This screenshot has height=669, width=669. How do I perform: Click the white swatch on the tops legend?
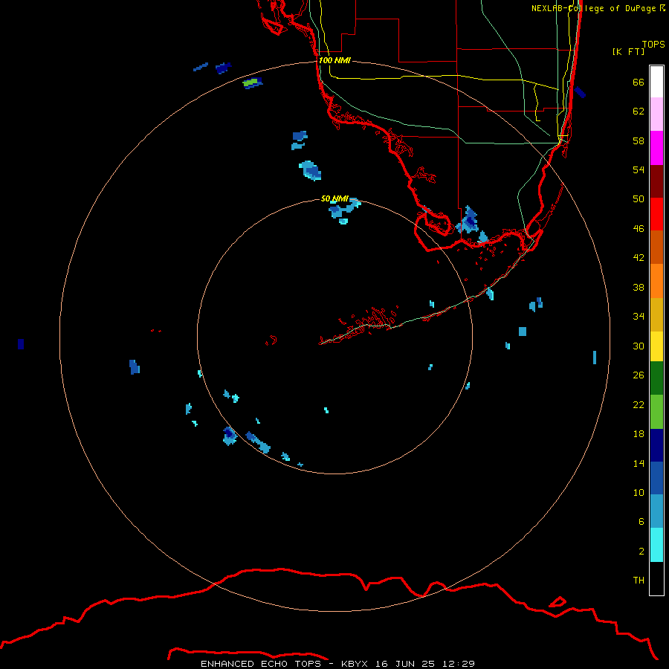(x=656, y=82)
